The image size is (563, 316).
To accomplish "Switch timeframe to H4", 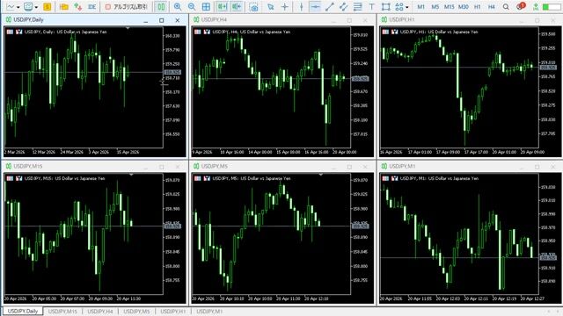I will pyautogui.click(x=491, y=6).
